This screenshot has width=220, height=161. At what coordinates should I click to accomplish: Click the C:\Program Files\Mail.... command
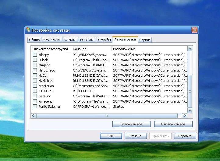90,65
